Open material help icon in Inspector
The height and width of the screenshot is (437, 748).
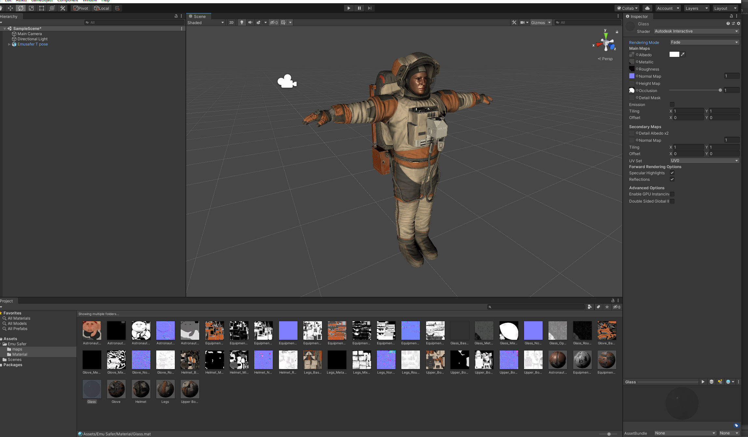[x=728, y=23]
